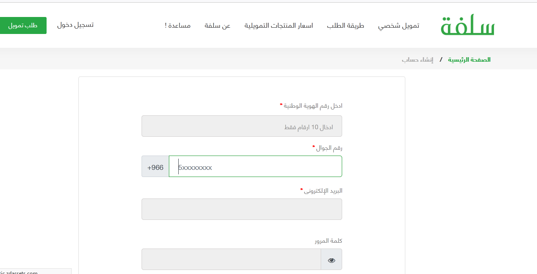
Task: Click the ادخل رقم الهوية الوطنية label
Action: pyautogui.click(x=311, y=106)
